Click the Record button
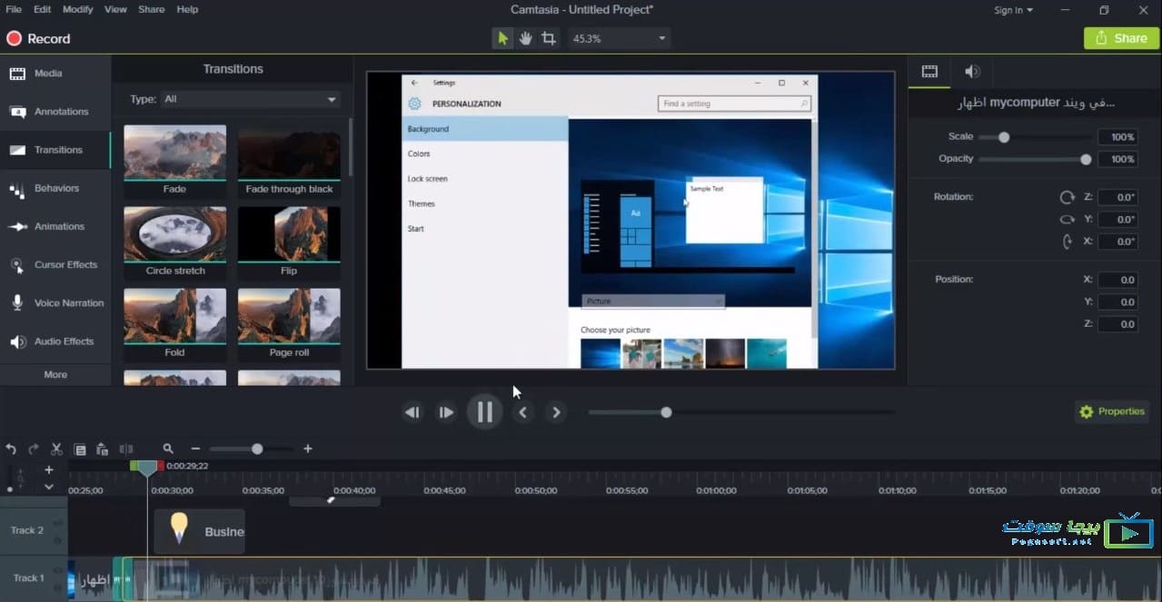The width and height of the screenshot is (1162, 602). tap(38, 39)
